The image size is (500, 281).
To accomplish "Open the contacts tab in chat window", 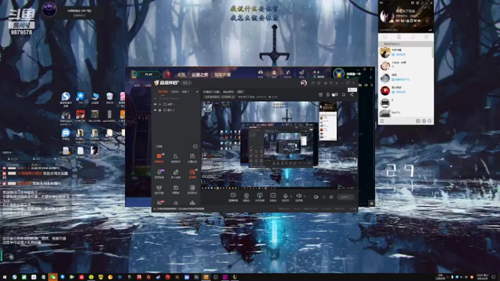I will (399, 37).
